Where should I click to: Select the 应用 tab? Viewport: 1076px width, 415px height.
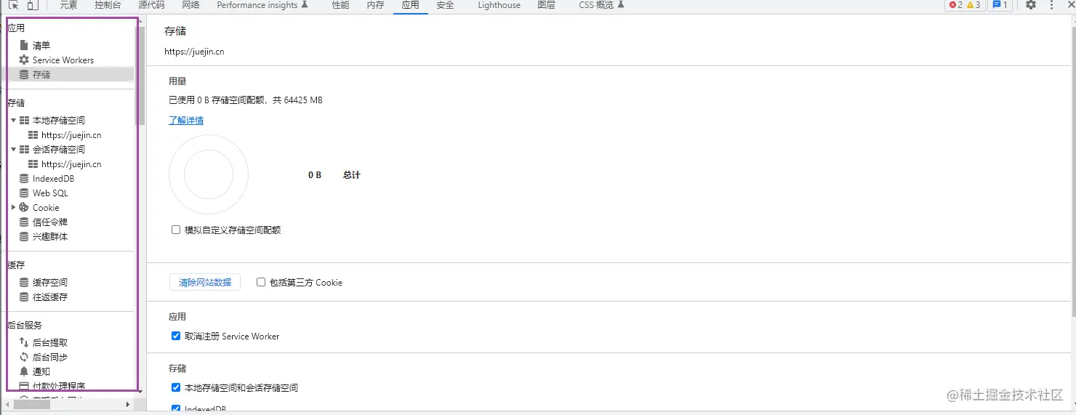(x=410, y=5)
